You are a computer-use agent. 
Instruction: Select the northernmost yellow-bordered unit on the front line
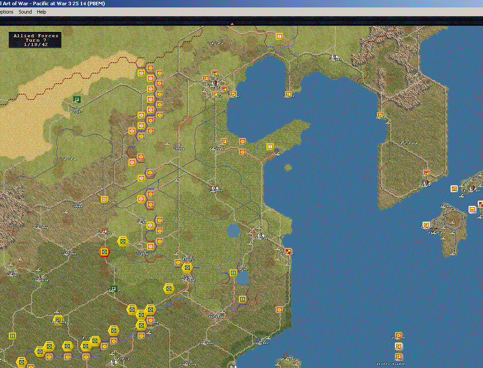[150, 68]
